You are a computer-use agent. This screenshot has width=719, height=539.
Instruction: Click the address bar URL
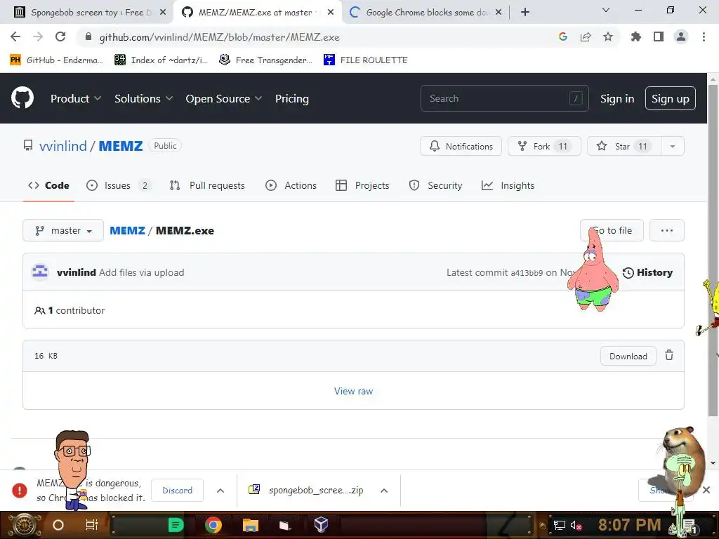pyautogui.click(x=219, y=37)
